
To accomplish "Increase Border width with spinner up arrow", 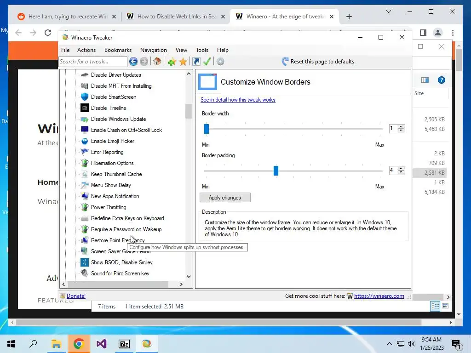I will click(401, 127).
